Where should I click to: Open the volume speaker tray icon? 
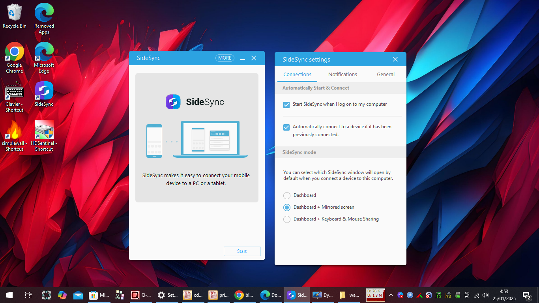tap(485, 295)
